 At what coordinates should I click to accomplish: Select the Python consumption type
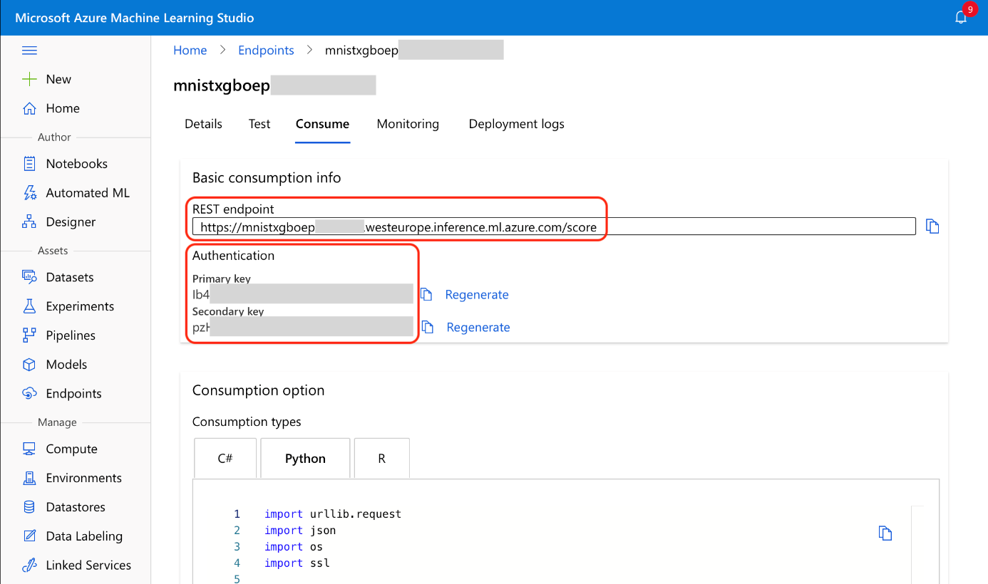(305, 458)
